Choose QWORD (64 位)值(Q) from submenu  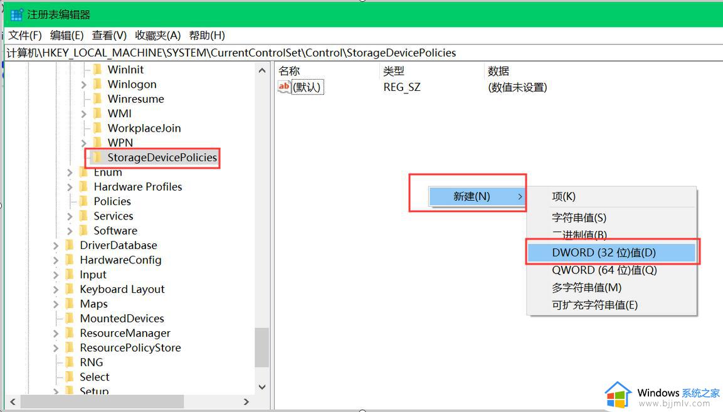coord(611,270)
